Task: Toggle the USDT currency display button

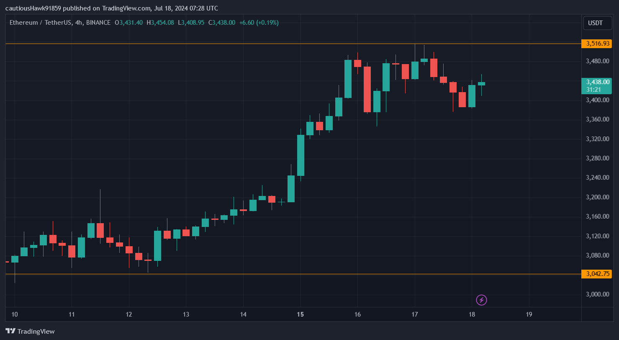Action: pyautogui.click(x=597, y=23)
